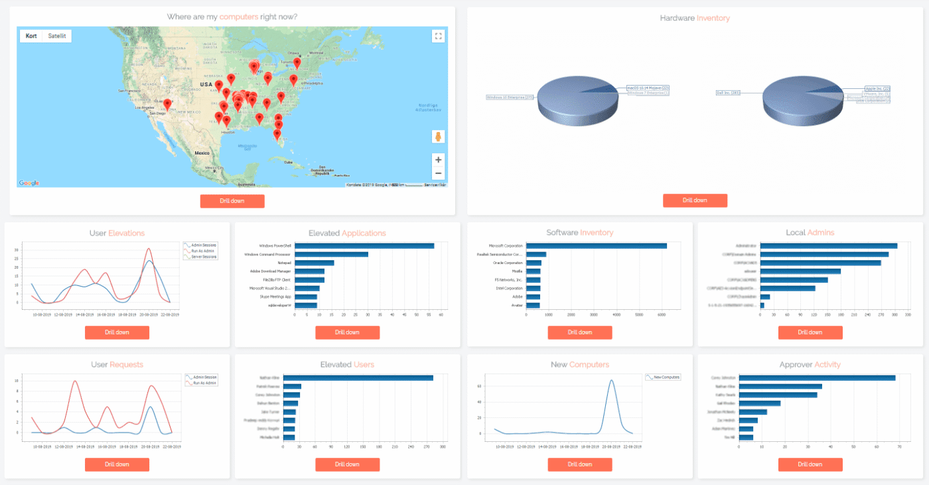Switch map to Satellit view
The width and height of the screenshot is (929, 485).
point(57,36)
